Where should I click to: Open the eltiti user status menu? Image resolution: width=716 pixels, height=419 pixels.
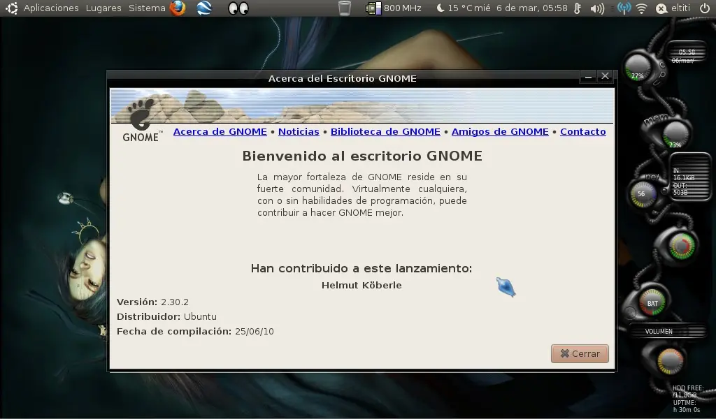[673, 8]
